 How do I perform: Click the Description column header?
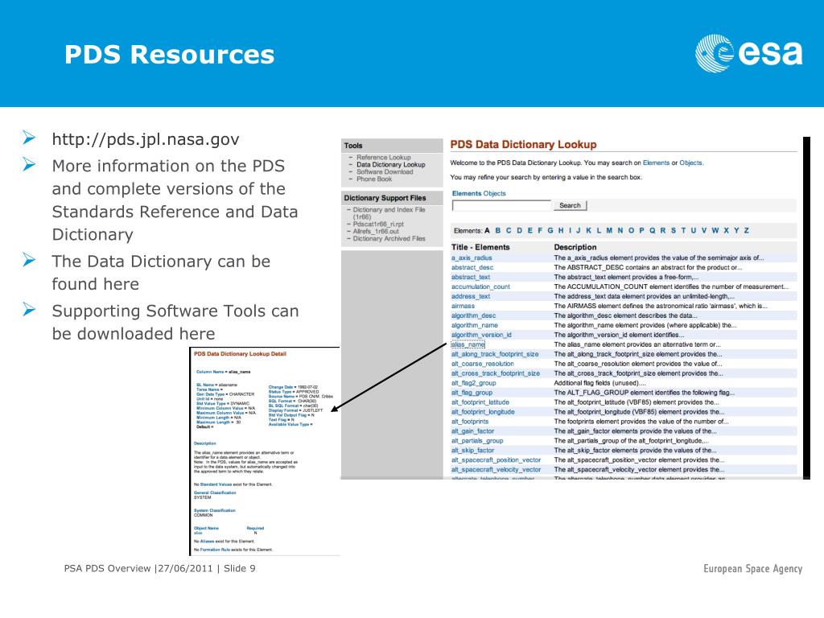575,247
